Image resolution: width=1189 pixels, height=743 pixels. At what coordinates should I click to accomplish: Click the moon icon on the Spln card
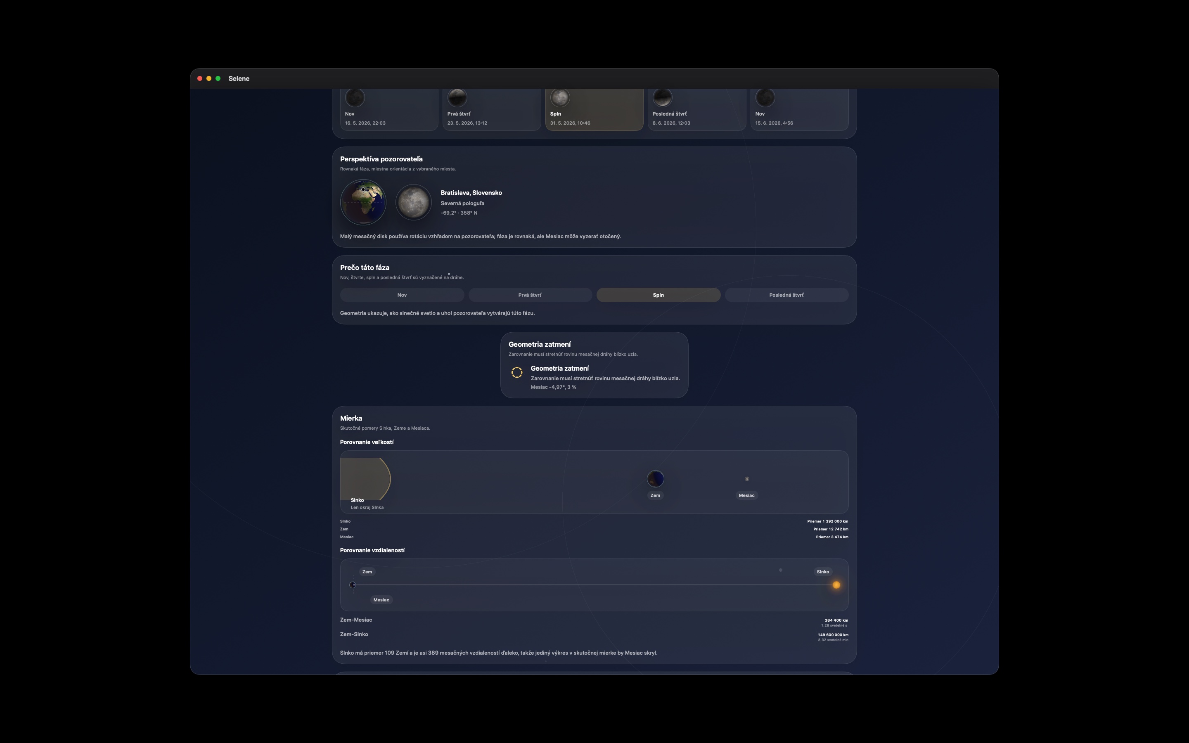tap(560, 97)
